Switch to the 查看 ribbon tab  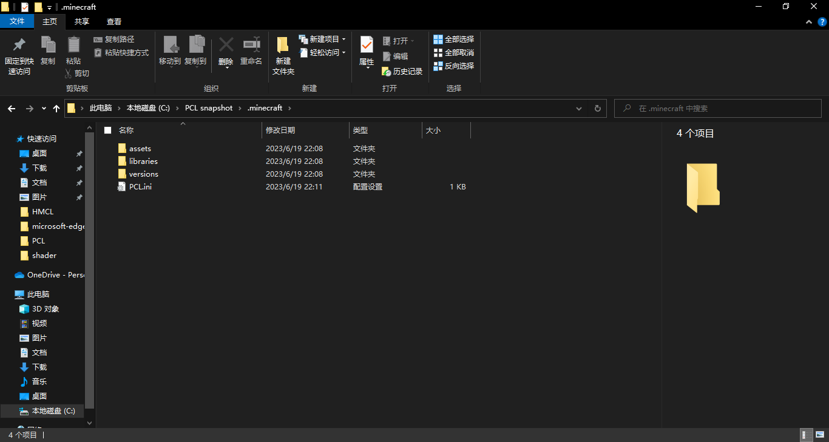click(114, 21)
